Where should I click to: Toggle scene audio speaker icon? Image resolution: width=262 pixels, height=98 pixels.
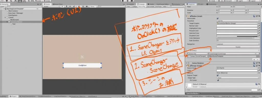coord(70,6)
